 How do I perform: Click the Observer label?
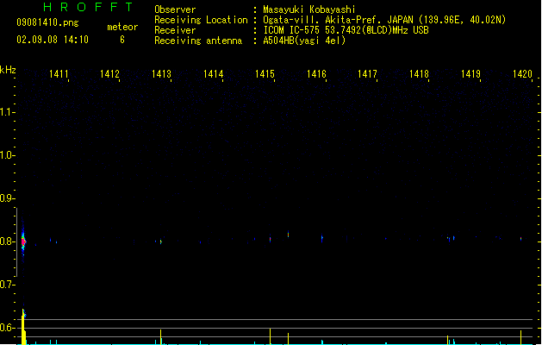click(175, 9)
